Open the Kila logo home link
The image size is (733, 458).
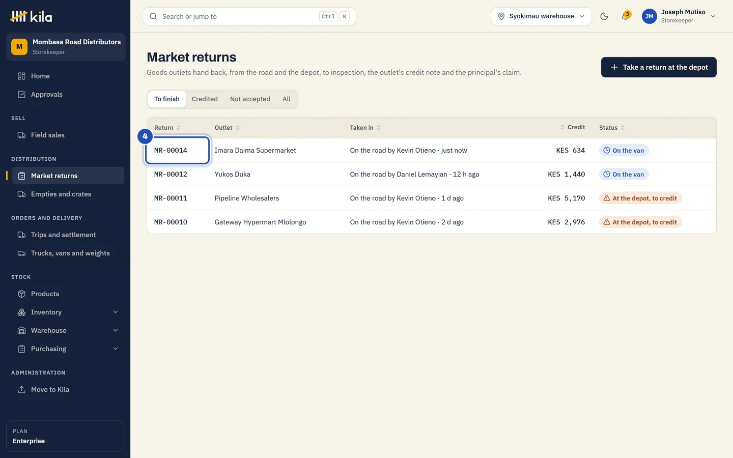tap(31, 16)
